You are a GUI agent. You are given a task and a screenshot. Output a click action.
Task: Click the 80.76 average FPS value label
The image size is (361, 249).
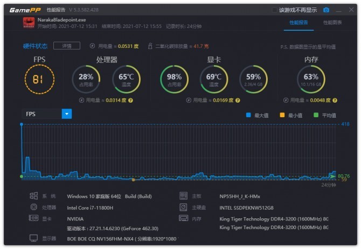(x=344, y=176)
